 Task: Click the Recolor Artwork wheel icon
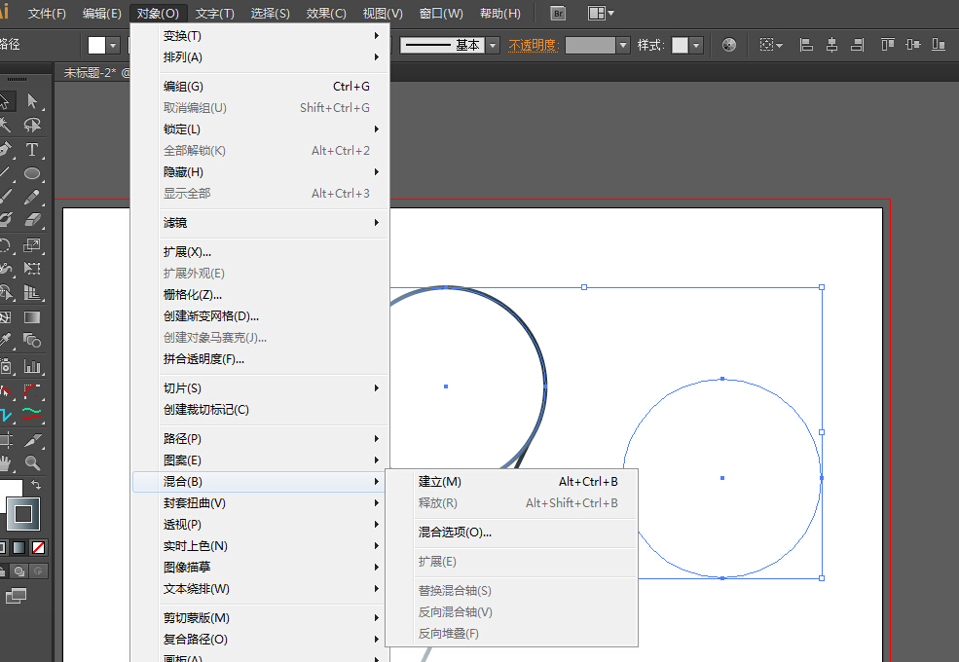pyautogui.click(x=729, y=45)
